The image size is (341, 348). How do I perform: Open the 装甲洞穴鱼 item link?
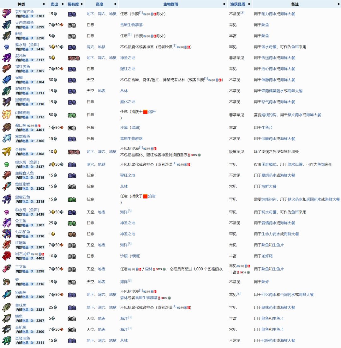click(x=24, y=12)
